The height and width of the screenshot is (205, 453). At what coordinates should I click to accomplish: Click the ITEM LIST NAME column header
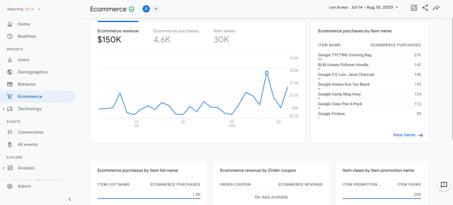pos(113,184)
